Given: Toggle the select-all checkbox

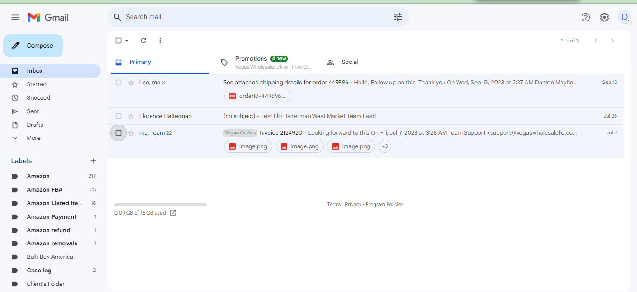Looking at the screenshot, I should (118, 41).
